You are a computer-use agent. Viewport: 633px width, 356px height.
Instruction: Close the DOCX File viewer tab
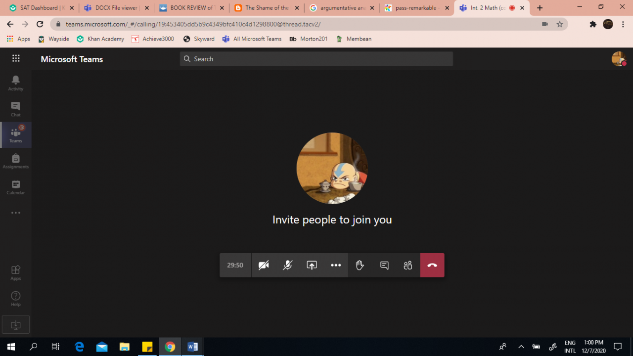[146, 8]
